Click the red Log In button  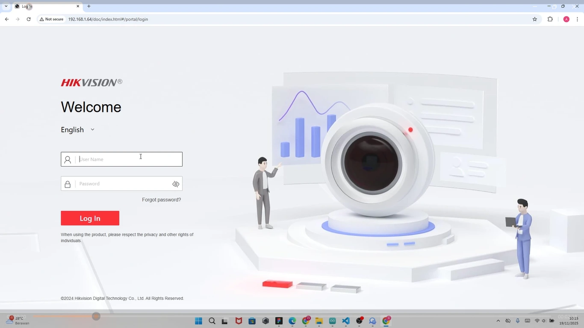(x=90, y=218)
